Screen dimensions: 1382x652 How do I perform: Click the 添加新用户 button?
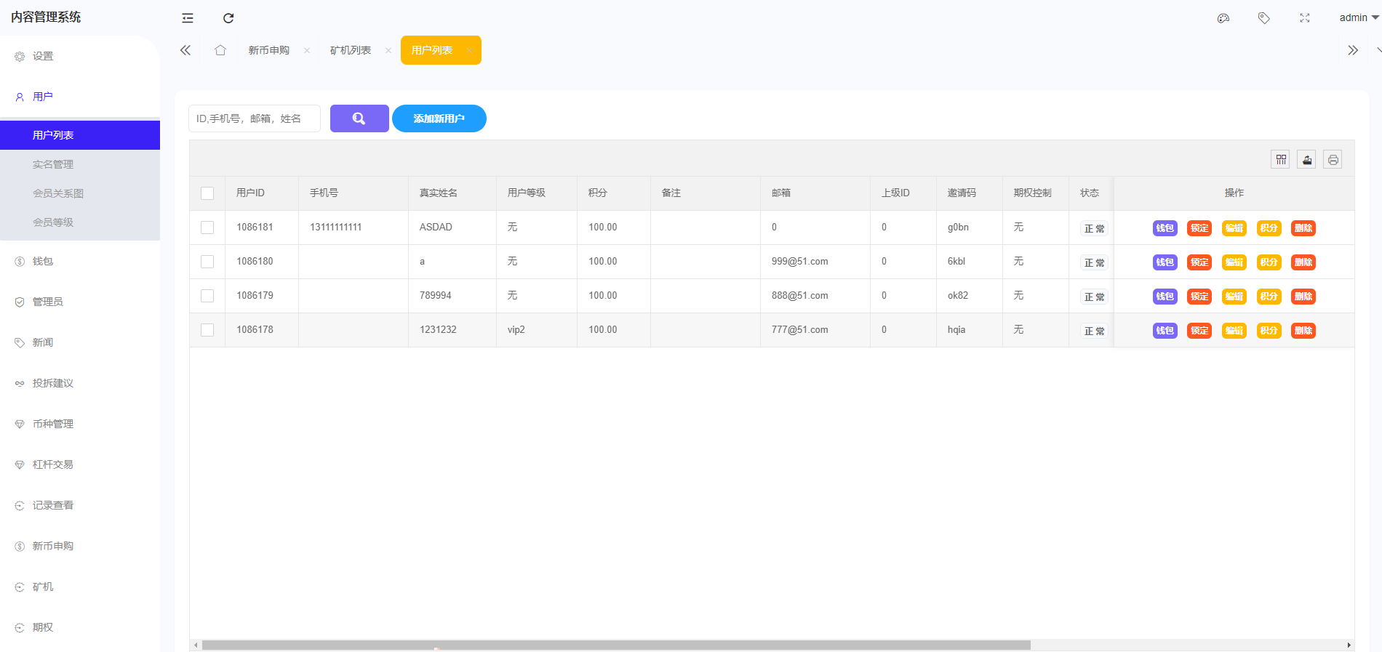tap(439, 118)
